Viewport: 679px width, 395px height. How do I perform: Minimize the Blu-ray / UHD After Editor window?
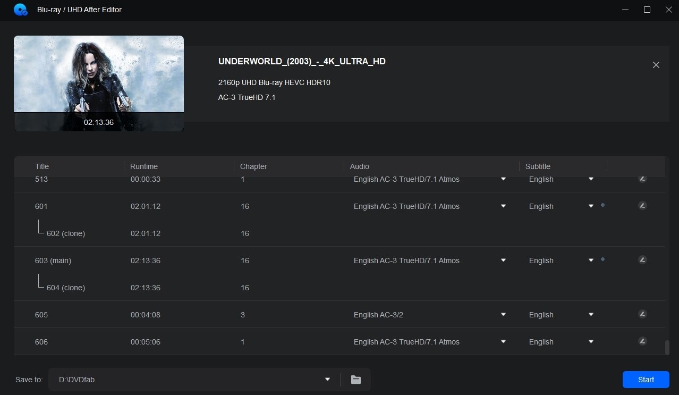point(625,10)
